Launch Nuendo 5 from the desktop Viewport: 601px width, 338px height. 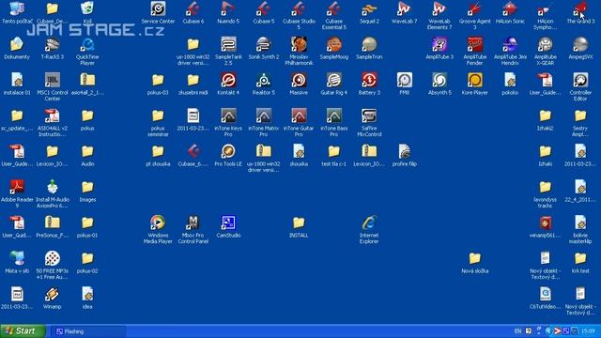click(228, 8)
